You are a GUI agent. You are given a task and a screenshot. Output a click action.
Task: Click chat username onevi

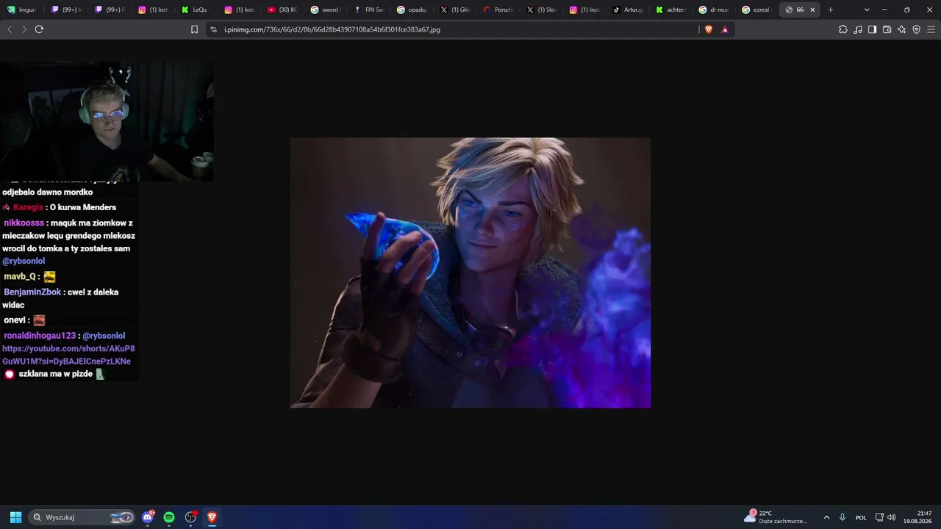[x=15, y=320]
